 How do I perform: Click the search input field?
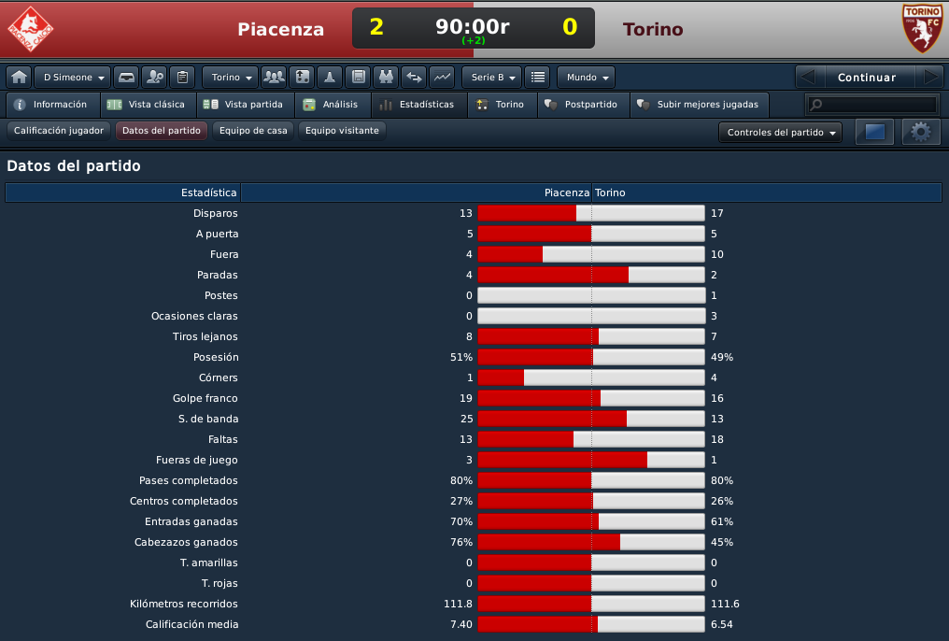[x=872, y=104]
